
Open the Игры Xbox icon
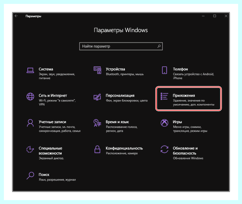tap(165, 123)
